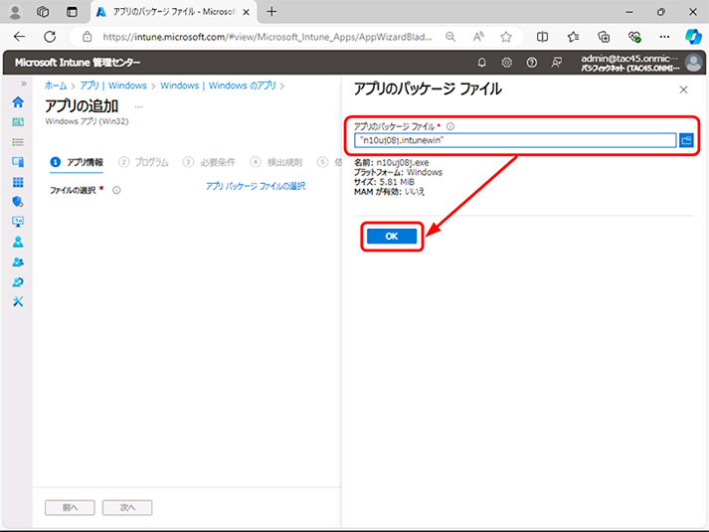Open tab actions menu icon

[x=72, y=12]
